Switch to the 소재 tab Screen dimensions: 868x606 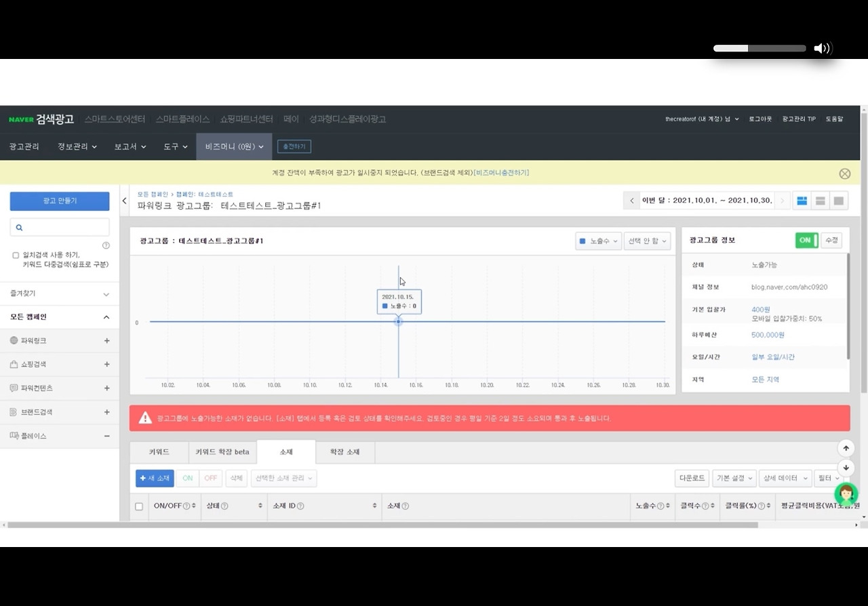pos(286,452)
